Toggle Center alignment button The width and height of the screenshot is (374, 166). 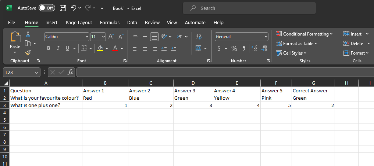coord(145,48)
